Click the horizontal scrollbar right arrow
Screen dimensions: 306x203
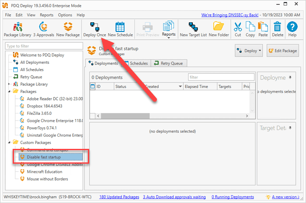[247, 116]
